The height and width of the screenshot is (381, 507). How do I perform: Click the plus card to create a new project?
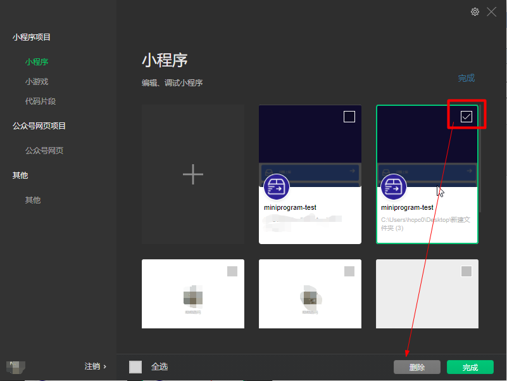point(193,174)
